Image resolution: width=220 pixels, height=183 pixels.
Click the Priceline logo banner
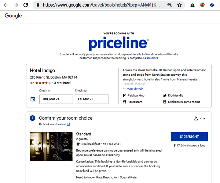tap(118, 44)
